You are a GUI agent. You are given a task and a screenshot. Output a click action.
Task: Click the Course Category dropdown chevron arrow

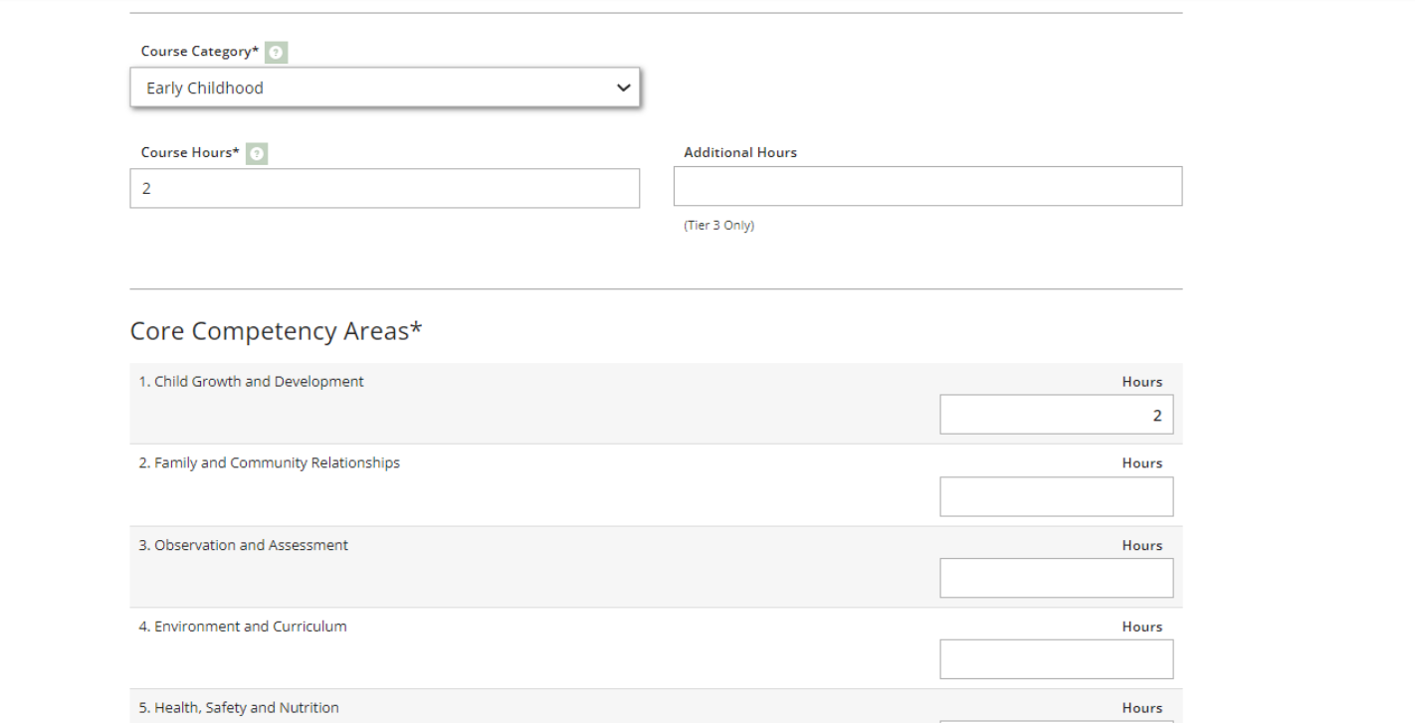pos(624,88)
